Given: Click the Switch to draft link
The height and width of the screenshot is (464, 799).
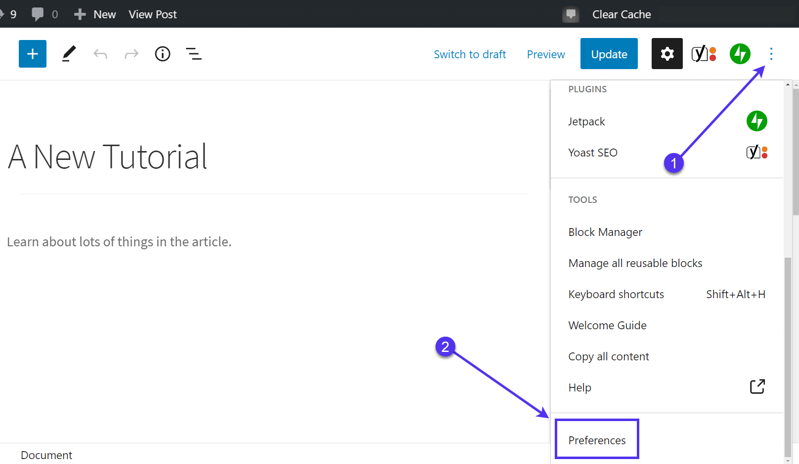Looking at the screenshot, I should pyautogui.click(x=470, y=54).
